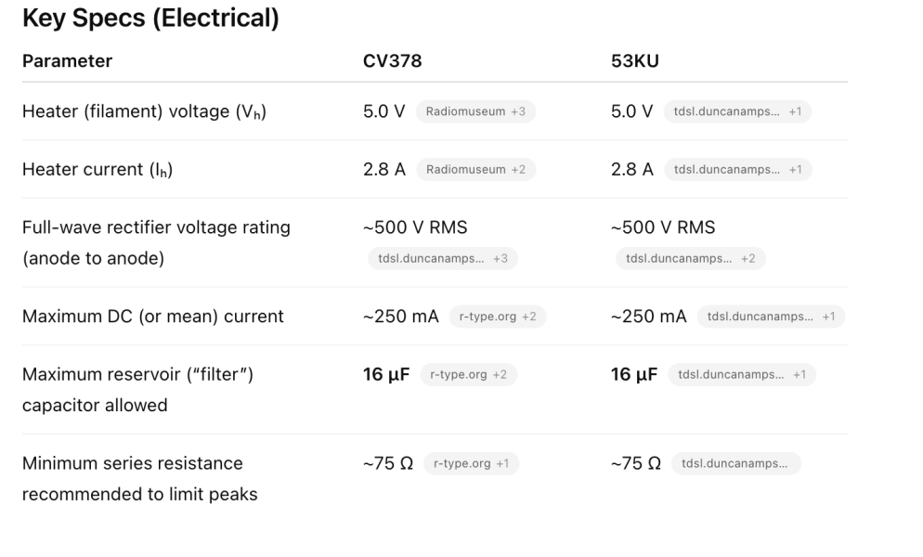Screen dimensions: 923x557
Task: Click the tdsl.duncanamps +2 source chip
Action: 690,258
